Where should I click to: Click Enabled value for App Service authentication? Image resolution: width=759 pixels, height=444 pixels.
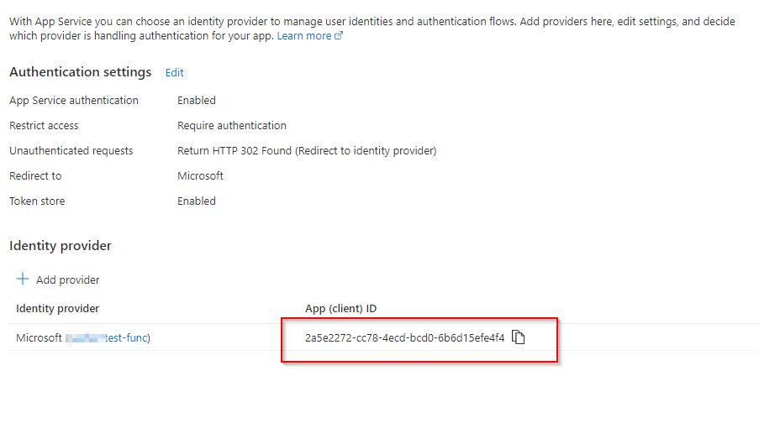point(197,101)
